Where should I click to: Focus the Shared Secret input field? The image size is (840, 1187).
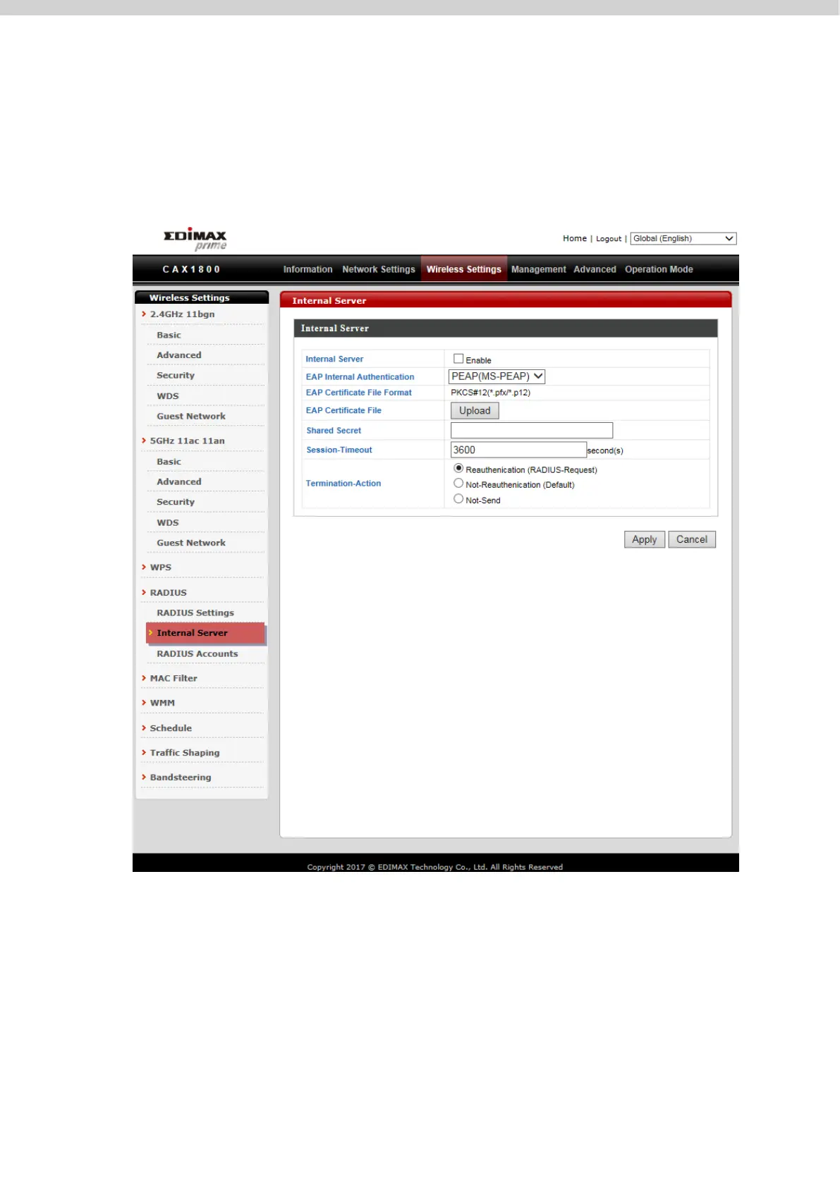tap(532, 430)
